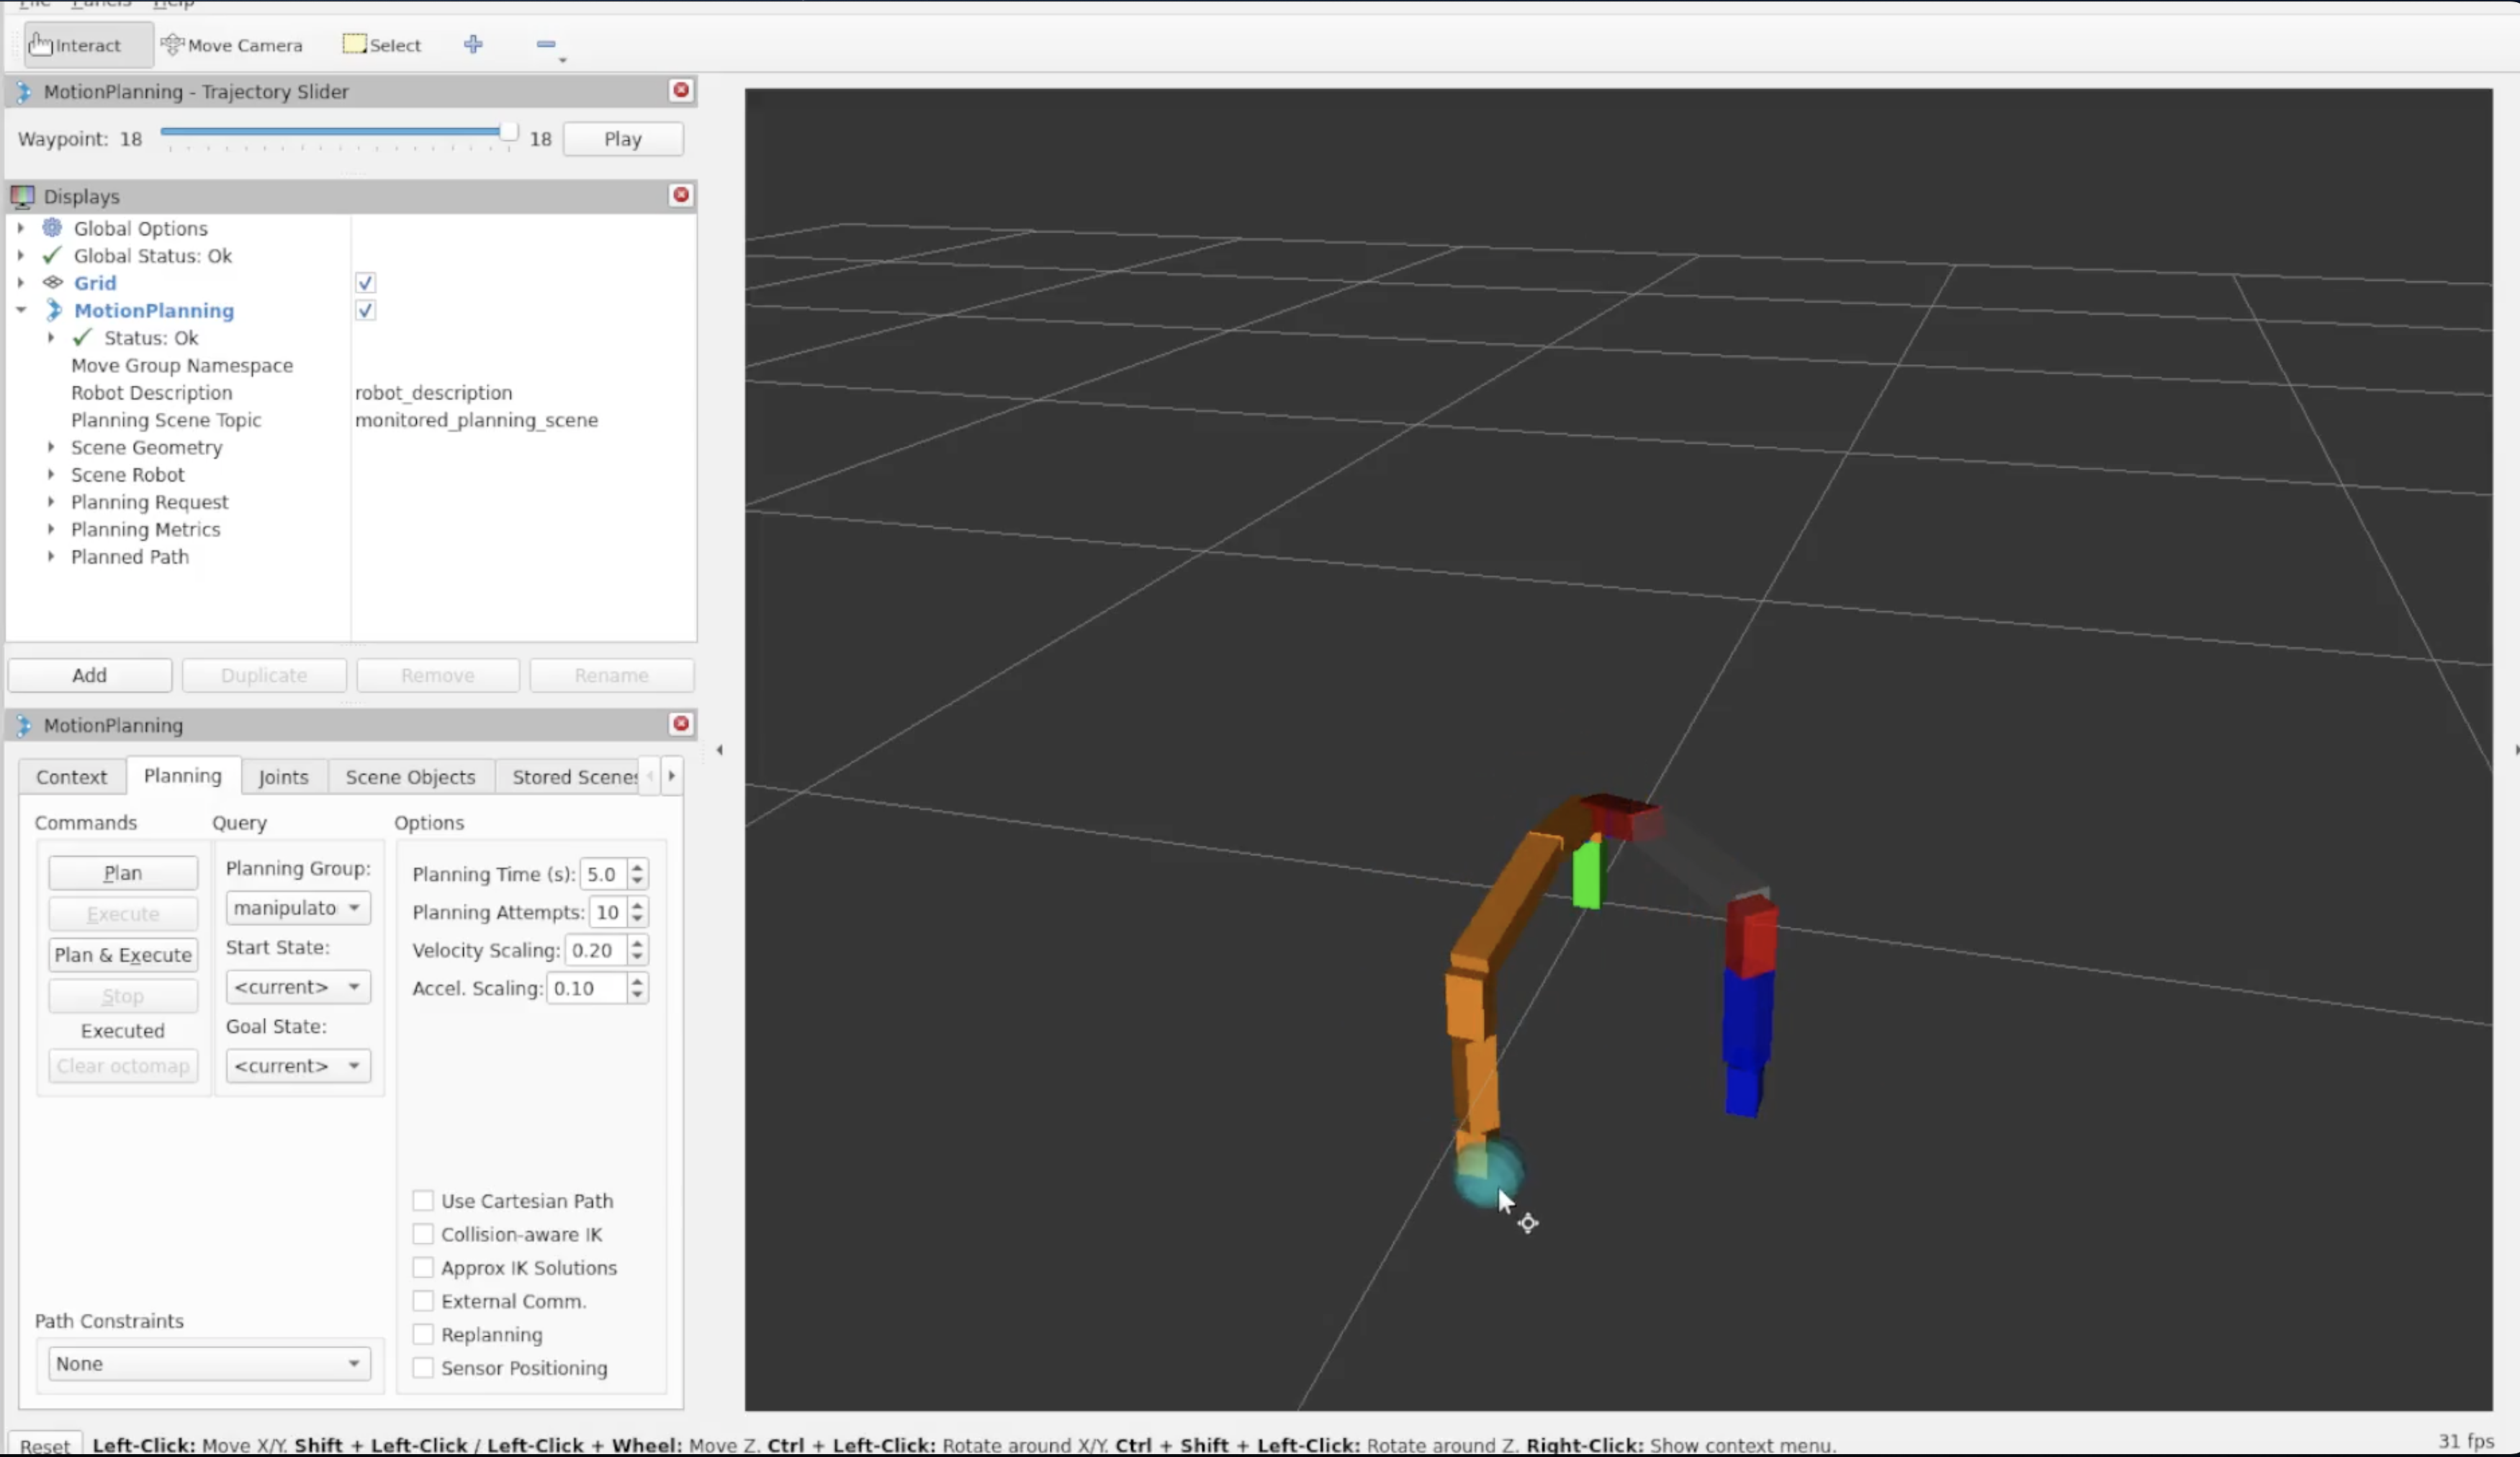
Task: Click the Waypoint slider handle
Action: coord(508,132)
